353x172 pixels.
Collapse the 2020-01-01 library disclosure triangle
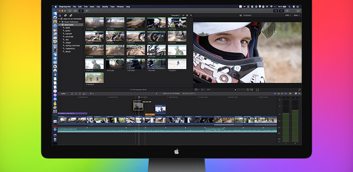tap(59, 19)
